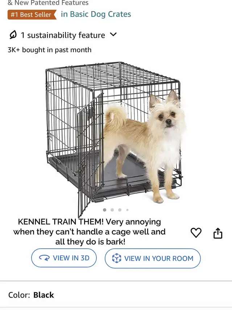This screenshot has height=310, width=232.
Task: Open the 1 sustainability feature details
Action: [63, 35]
